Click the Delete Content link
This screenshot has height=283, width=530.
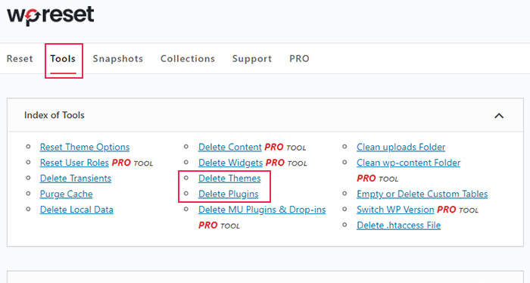point(230,148)
